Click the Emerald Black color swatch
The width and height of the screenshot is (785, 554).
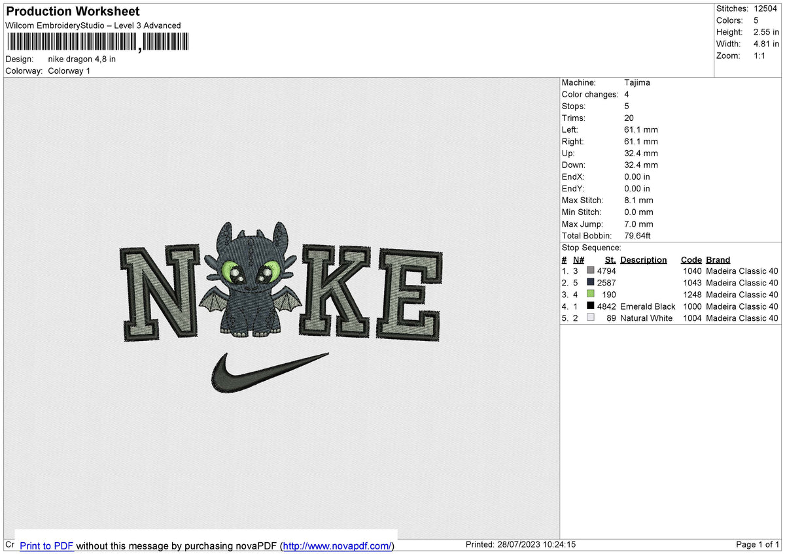pyautogui.click(x=591, y=306)
